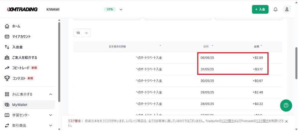Open the user profile icon
The width and height of the screenshot is (298, 131).
(x=287, y=9)
